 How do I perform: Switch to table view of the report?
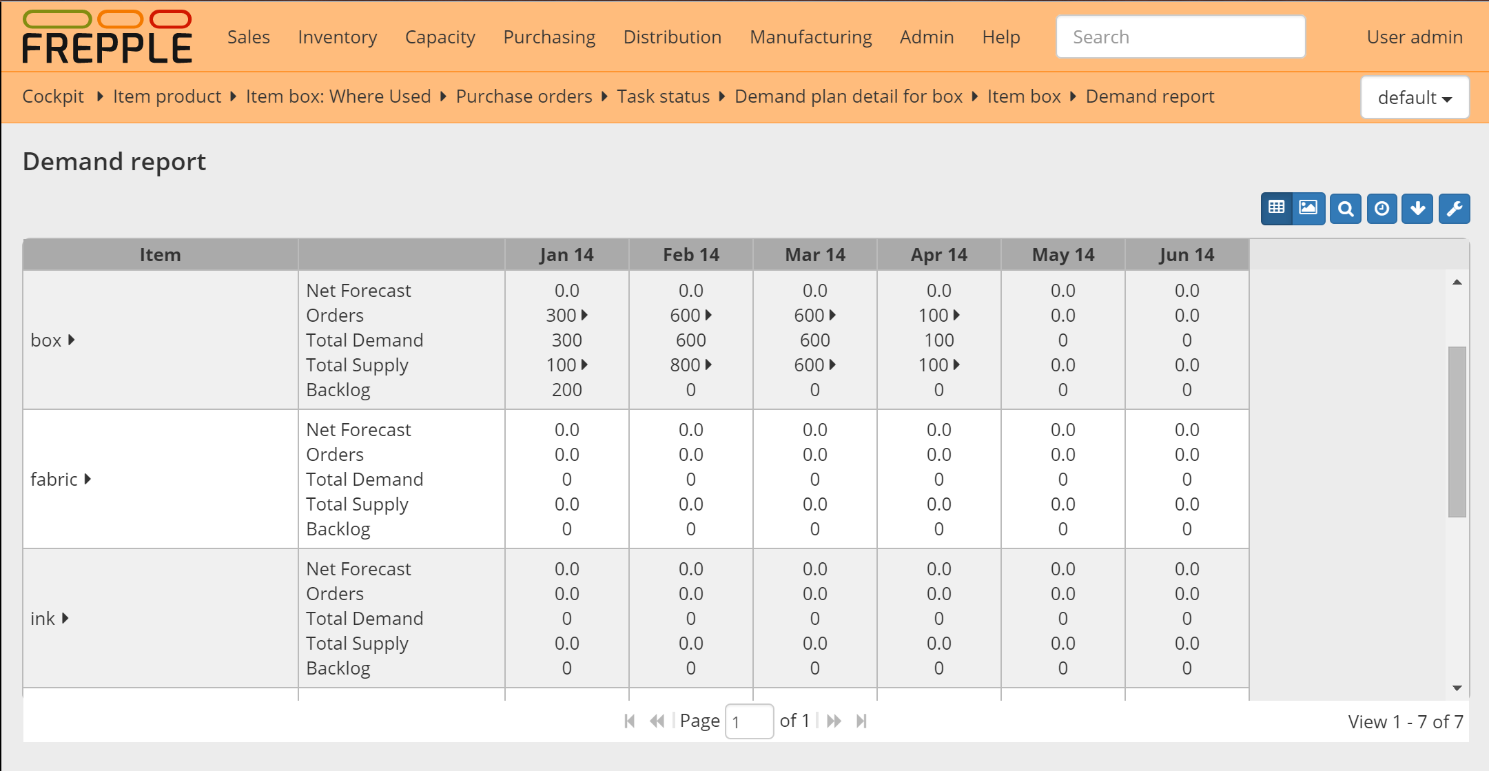pyautogui.click(x=1276, y=208)
